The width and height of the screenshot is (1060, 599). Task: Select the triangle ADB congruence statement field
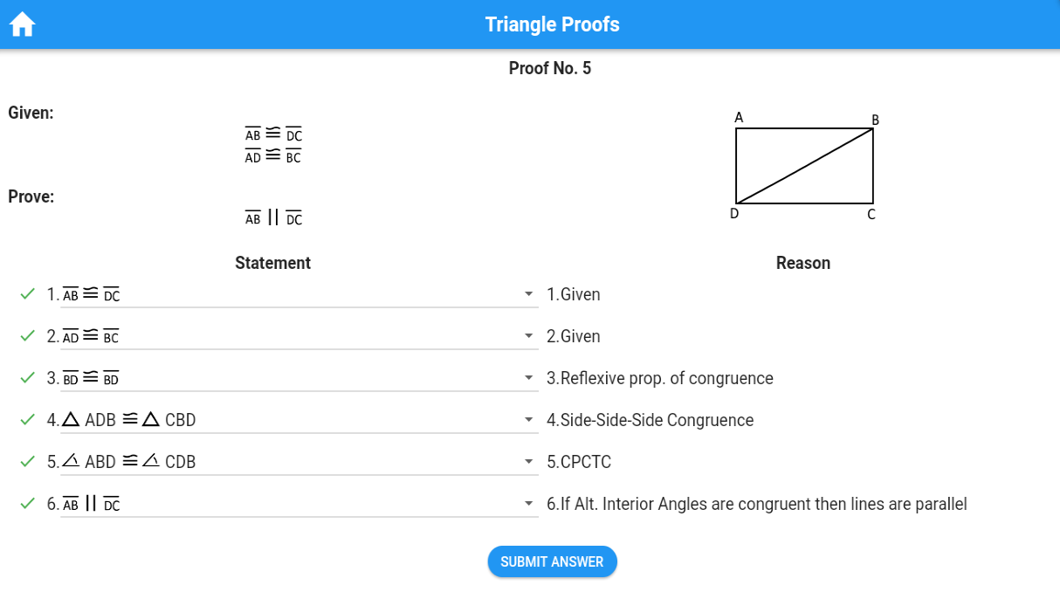coord(288,420)
